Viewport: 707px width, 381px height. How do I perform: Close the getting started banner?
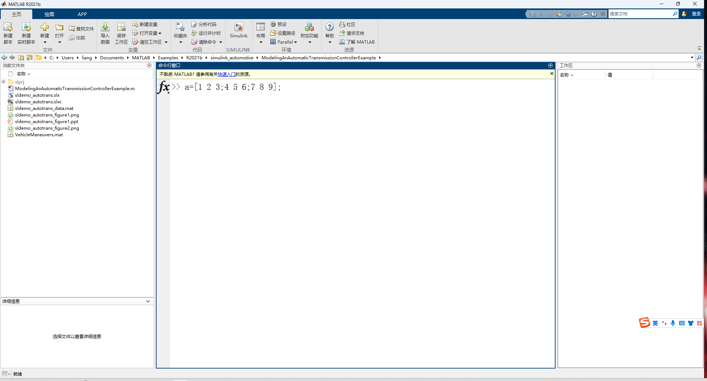552,74
